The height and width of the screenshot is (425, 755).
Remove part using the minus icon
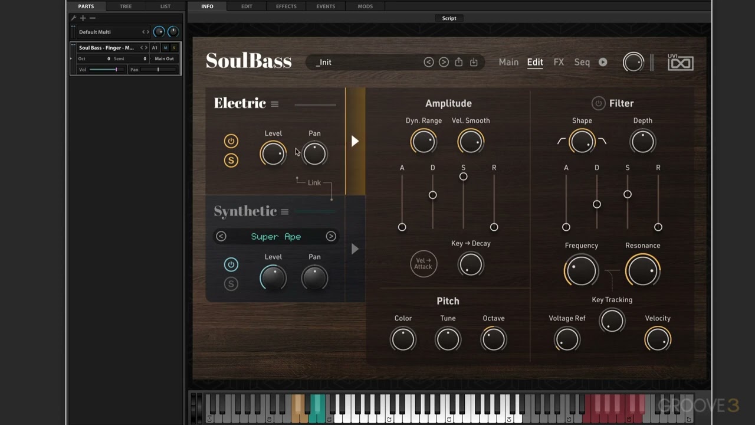[92, 18]
